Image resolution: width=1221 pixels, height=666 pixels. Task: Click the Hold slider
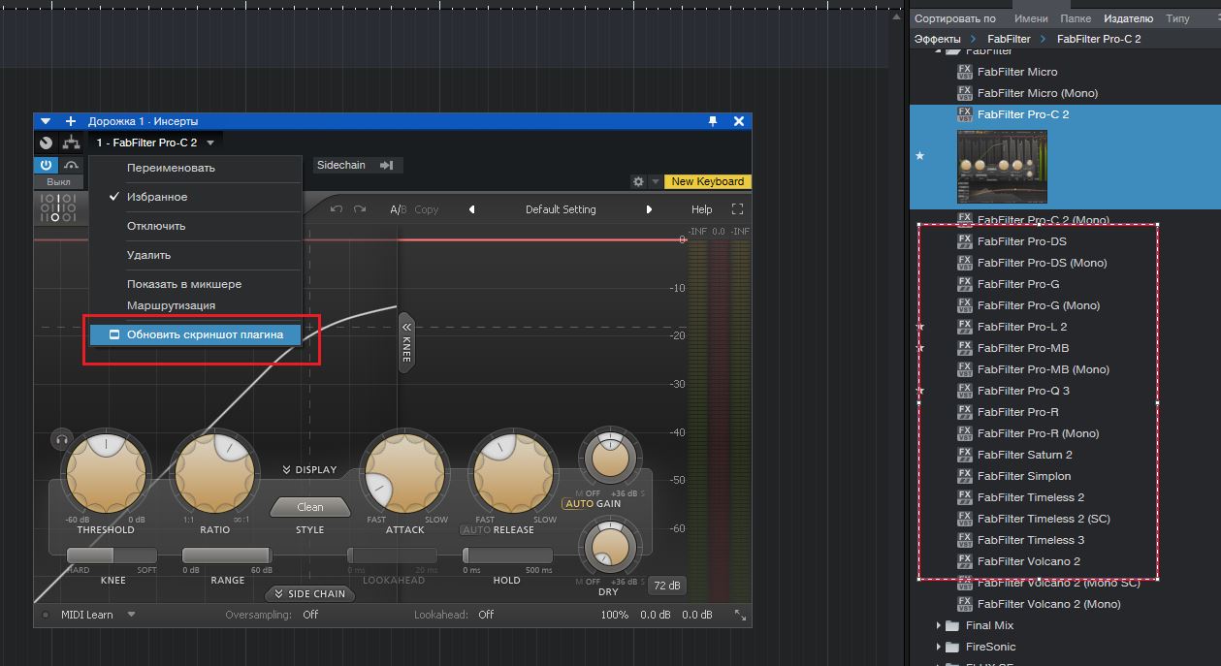(x=507, y=555)
